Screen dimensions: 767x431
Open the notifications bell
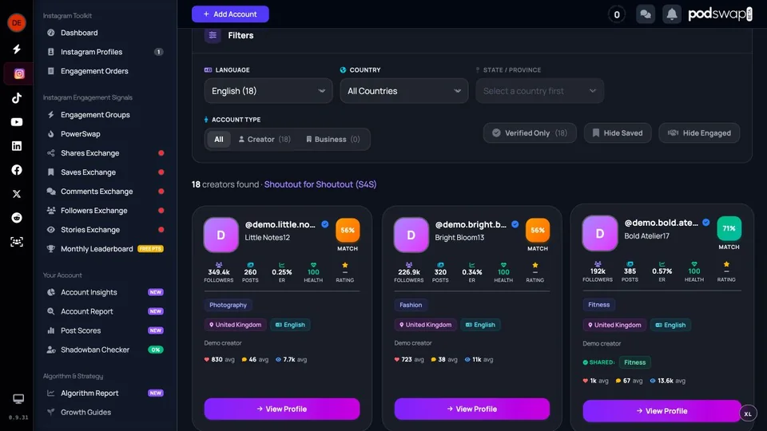pyautogui.click(x=672, y=14)
